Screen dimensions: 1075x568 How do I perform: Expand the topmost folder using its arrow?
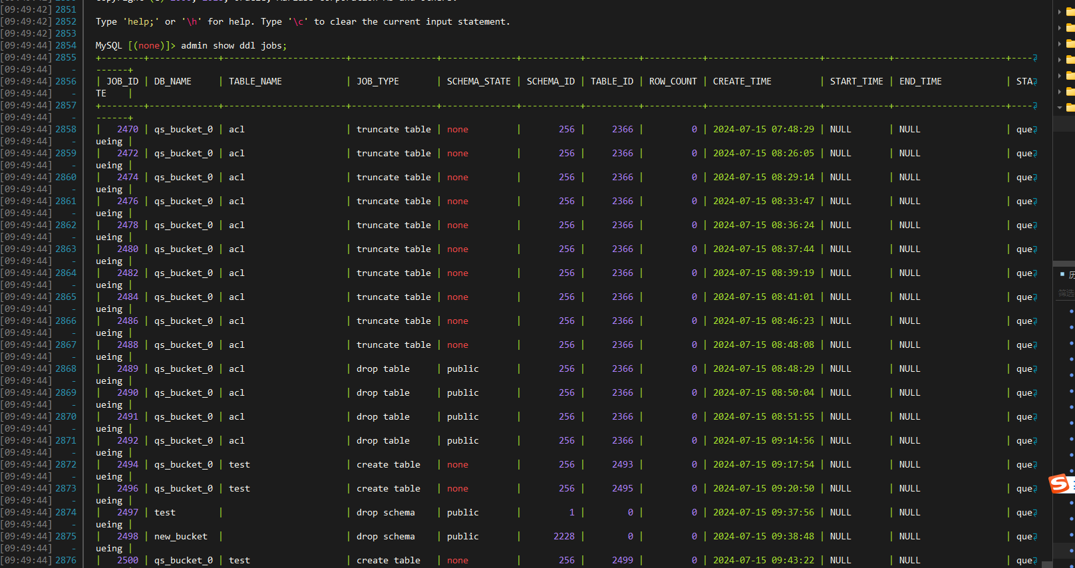point(1060,11)
